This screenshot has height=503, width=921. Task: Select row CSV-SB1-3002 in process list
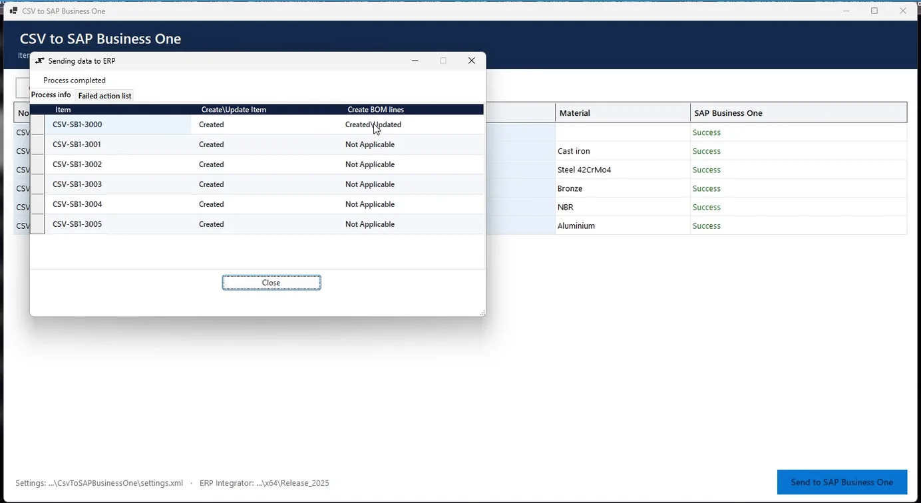point(257,164)
